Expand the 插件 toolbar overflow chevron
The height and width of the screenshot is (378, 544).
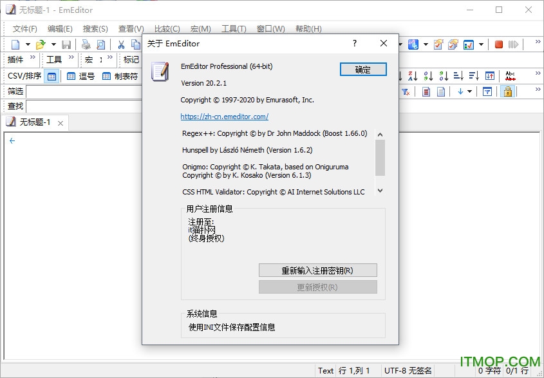33,57
